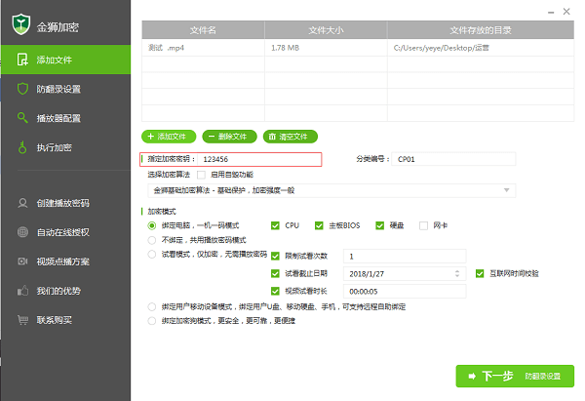
Task: Toggle the 互联网时间校验 checkbox
Action: click(480, 274)
